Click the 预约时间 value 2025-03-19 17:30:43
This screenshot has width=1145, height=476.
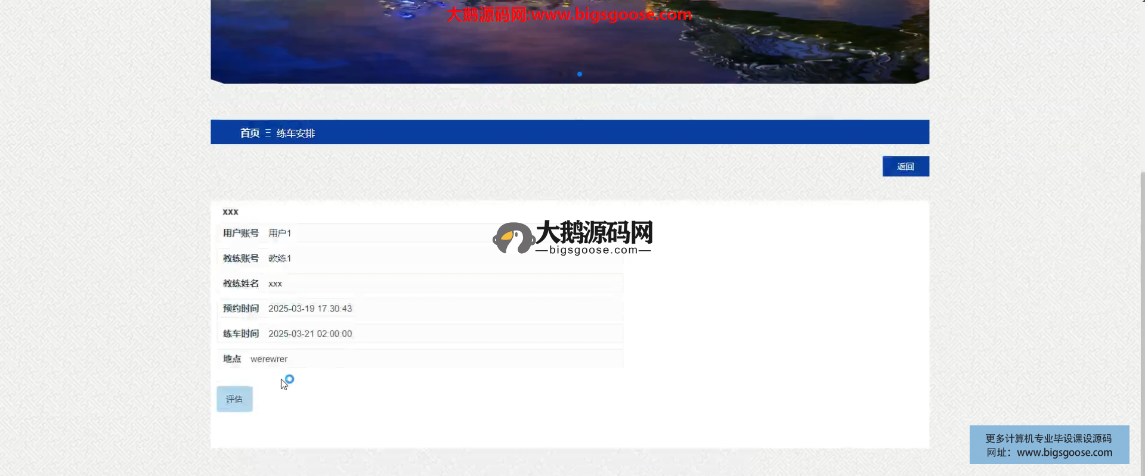pos(310,309)
